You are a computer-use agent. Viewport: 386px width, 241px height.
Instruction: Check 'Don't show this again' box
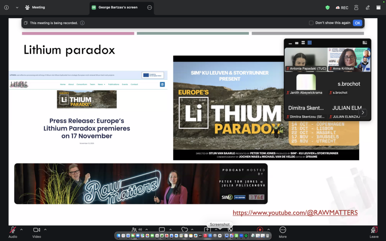point(311,23)
